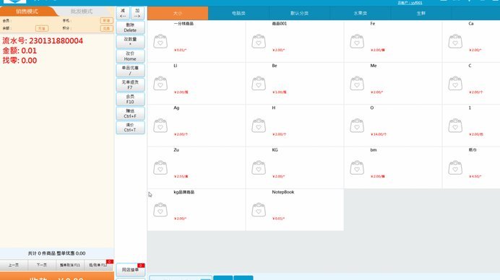This screenshot has height=280, width=500.
Task: Click the Fe product bag icon
Action: [x=357, y=41]
